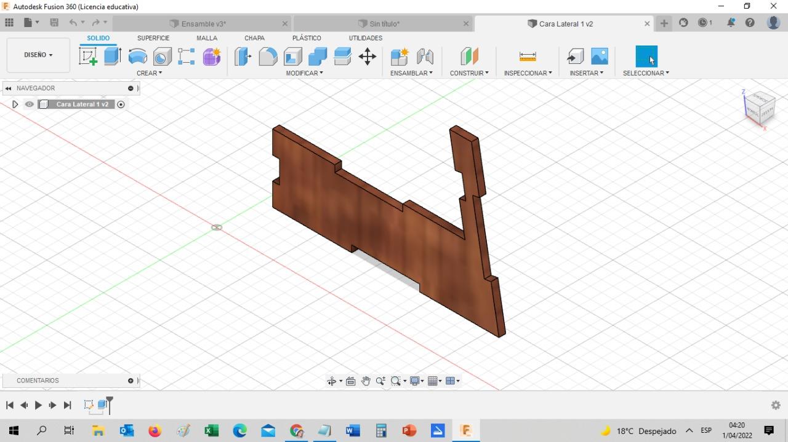Select the Extrude tool icon

[113, 57]
